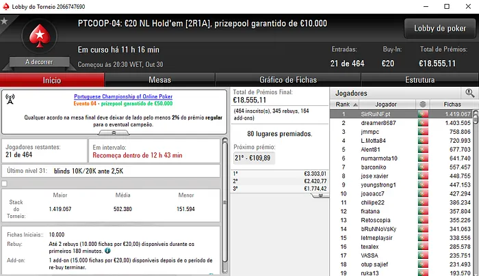Click the average stack value 502.380
Viewport: 479px width, 276px height.
point(122,209)
